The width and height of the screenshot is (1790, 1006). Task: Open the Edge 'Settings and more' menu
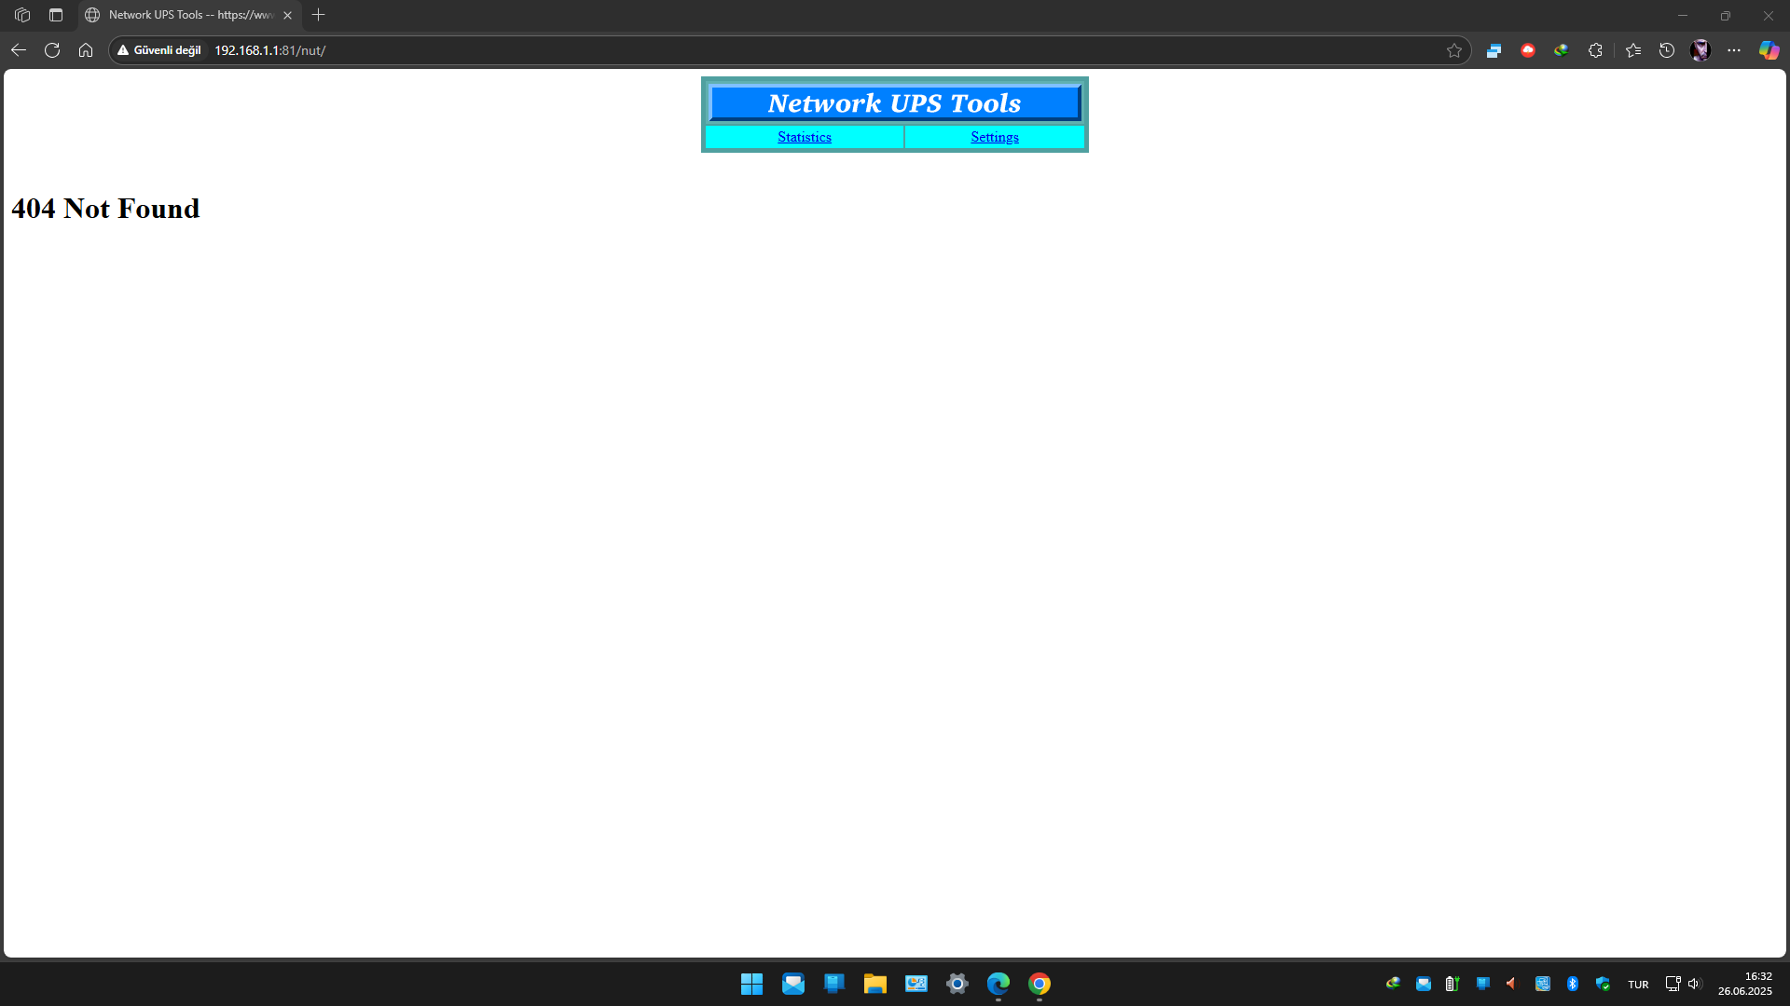1734,50
